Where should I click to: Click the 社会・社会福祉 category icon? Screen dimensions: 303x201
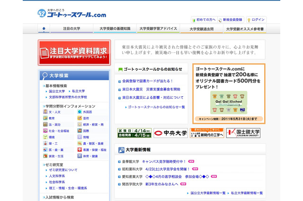click(x=45, y=131)
